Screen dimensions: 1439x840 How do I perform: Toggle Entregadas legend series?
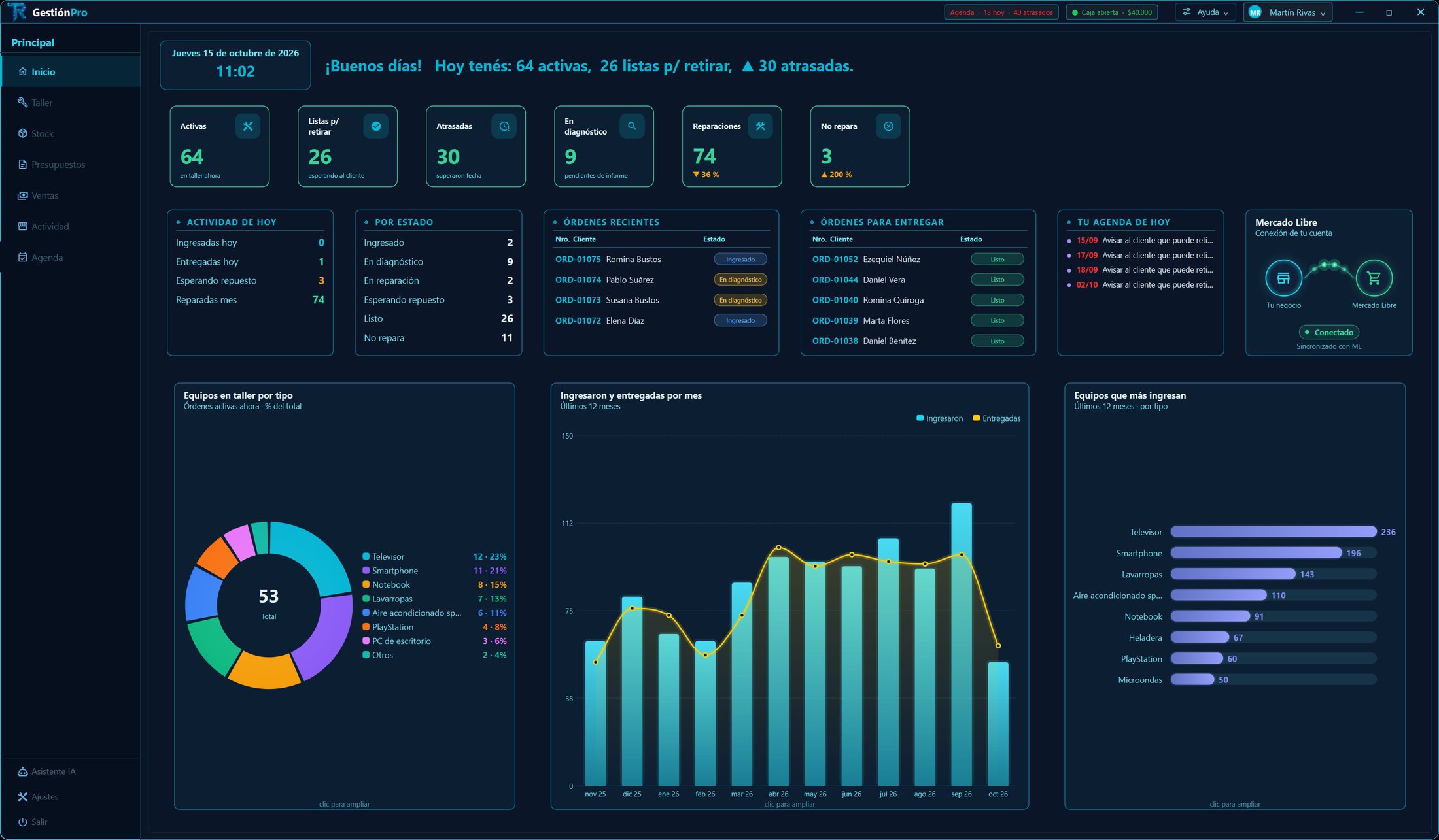coord(997,418)
